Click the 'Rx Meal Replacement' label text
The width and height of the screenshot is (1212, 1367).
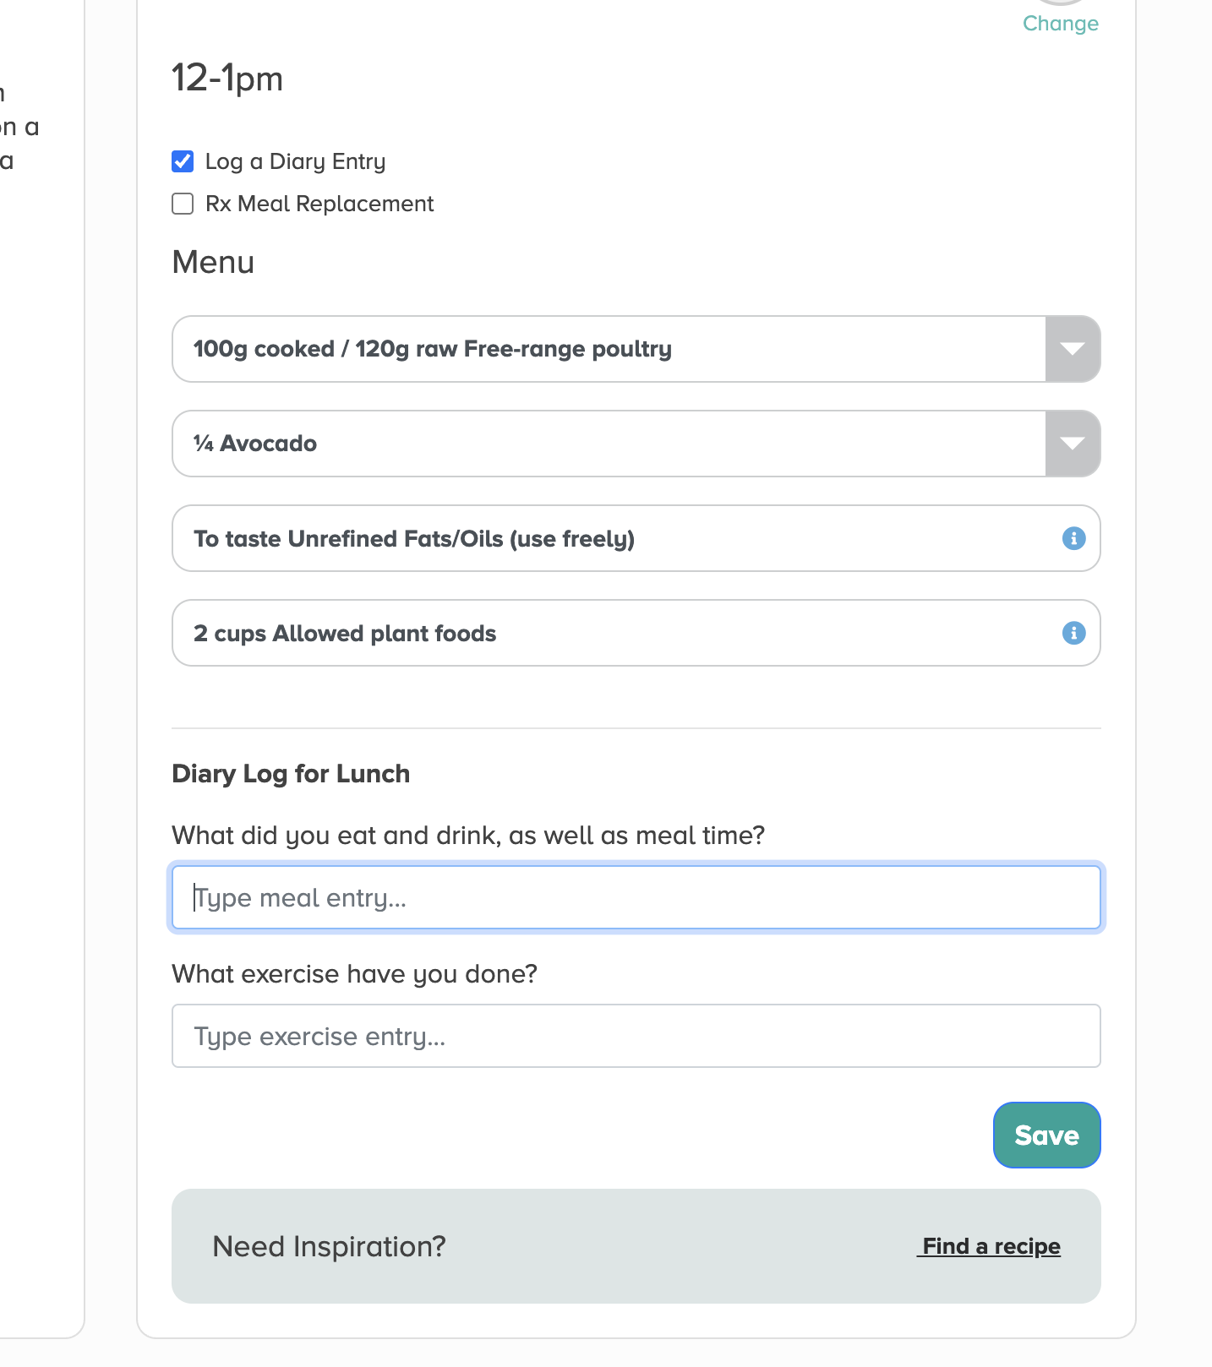(319, 204)
